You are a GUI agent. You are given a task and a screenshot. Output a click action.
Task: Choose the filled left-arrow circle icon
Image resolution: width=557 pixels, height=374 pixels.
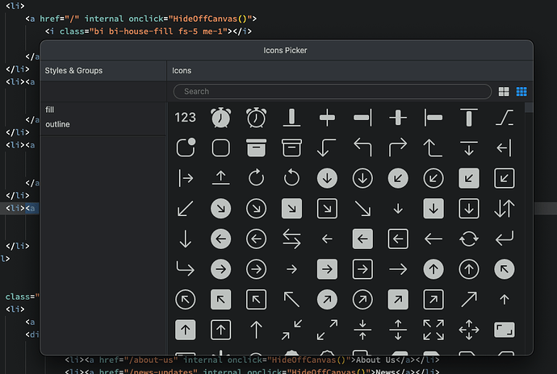pos(220,239)
